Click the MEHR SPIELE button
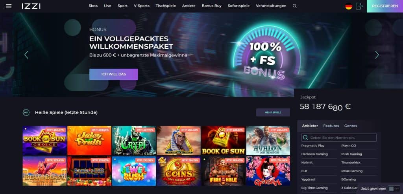 [x=273, y=112]
